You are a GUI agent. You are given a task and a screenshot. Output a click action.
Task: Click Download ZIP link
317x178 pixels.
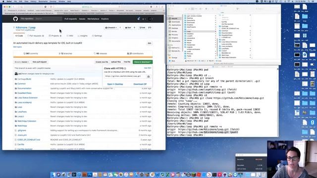pos(140,84)
